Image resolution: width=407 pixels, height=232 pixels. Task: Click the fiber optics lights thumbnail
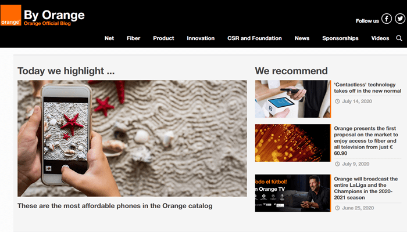(293, 143)
